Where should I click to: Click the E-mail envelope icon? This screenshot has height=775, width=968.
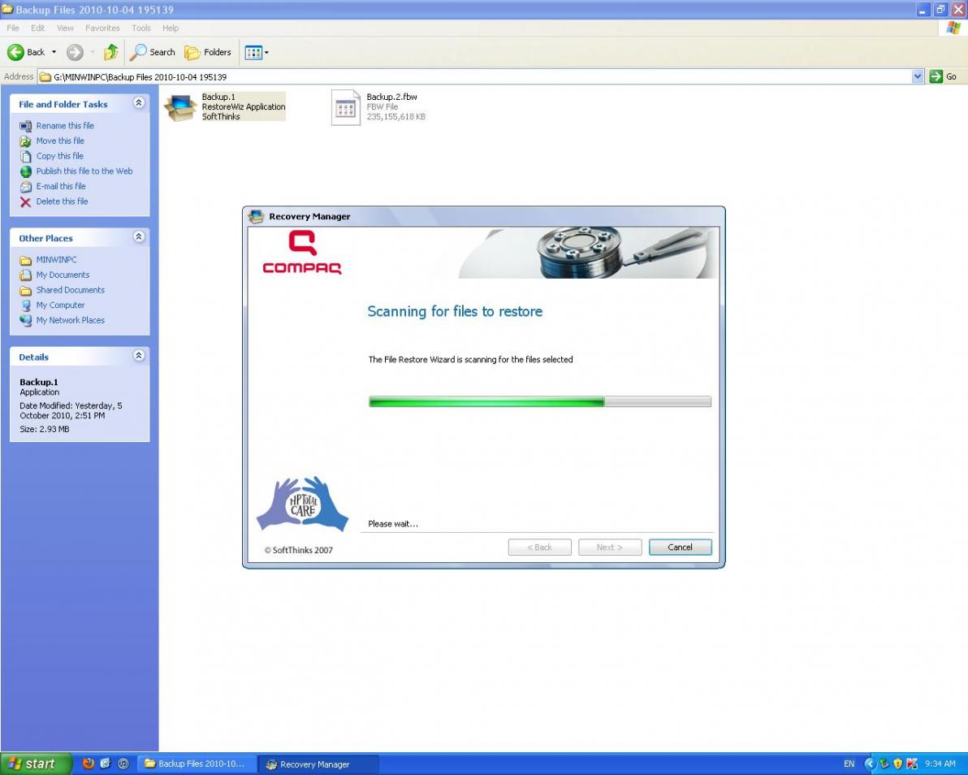tap(25, 187)
